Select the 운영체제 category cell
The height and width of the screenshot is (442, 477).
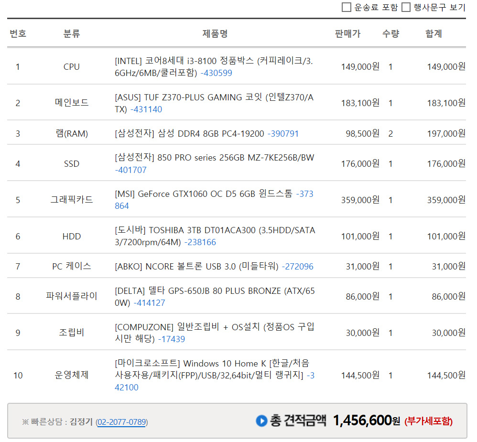click(72, 375)
